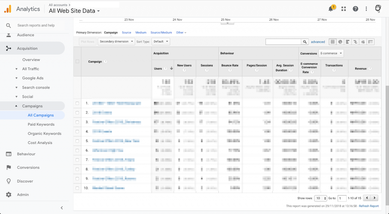Click the search magnifier in the sidebar

pyautogui.click(x=8, y=25)
